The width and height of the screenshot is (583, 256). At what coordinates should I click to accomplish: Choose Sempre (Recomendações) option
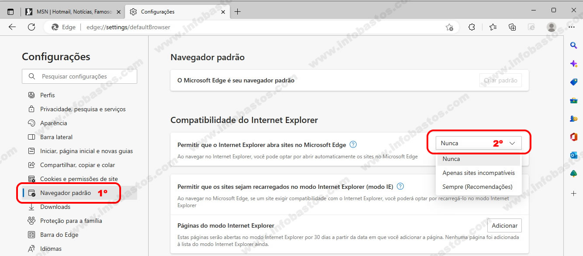coord(478,187)
